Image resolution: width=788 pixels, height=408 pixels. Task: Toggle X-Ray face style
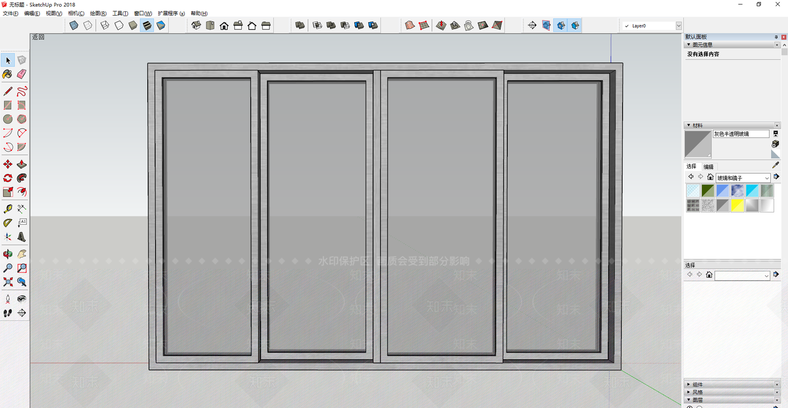pos(74,26)
